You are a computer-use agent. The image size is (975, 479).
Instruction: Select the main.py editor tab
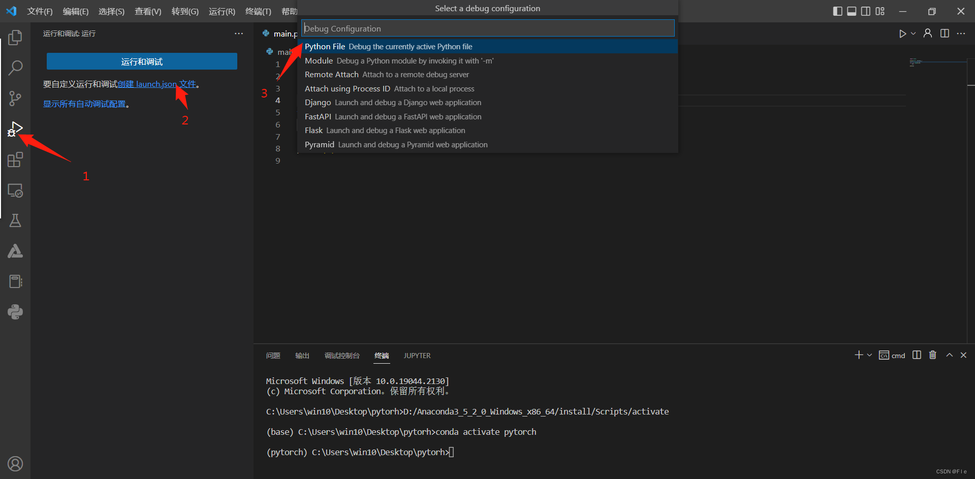[x=279, y=34]
